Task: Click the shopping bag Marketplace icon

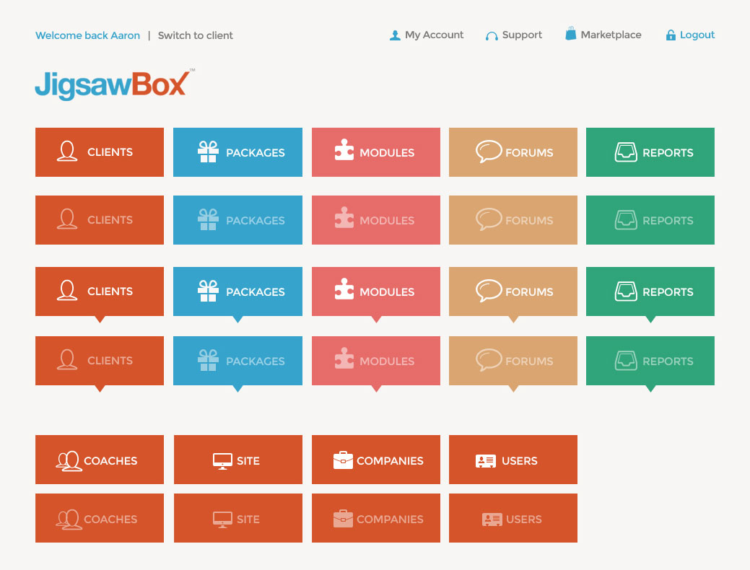Action: [571, 34]
